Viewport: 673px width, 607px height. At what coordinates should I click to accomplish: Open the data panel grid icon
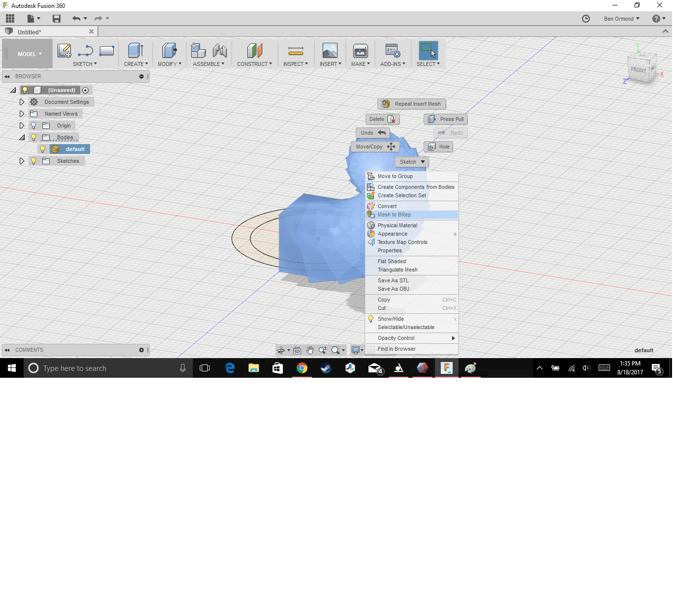coord(10,19)
